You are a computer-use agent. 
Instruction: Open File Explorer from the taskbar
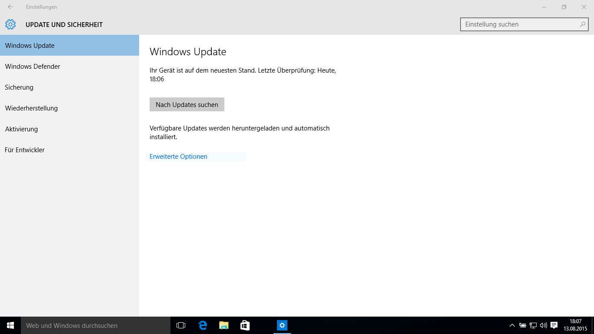(x=224, y=325)
